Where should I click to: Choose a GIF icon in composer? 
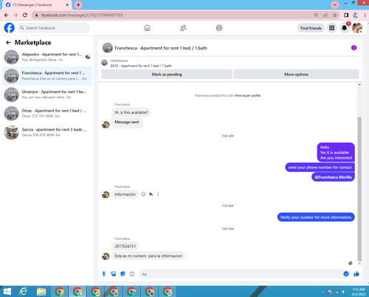132,274
